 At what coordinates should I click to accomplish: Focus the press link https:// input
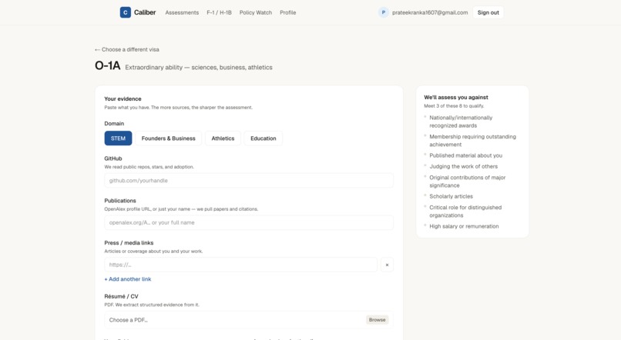(241, 265)
